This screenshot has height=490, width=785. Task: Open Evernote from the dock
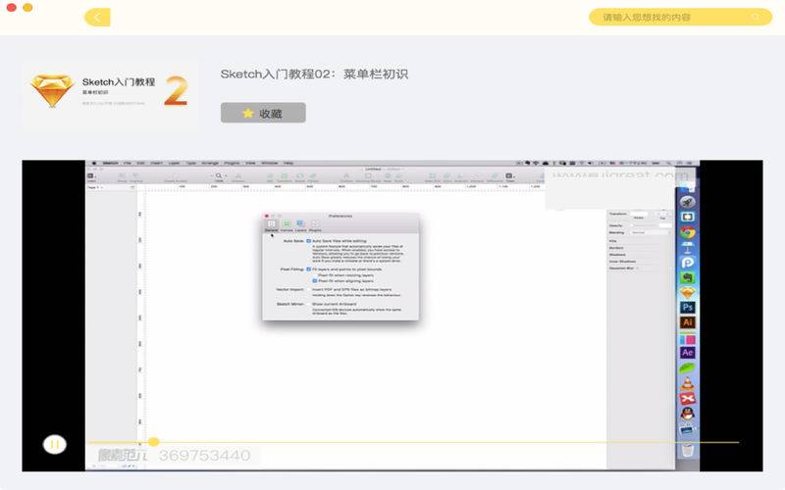coord(688,277)
